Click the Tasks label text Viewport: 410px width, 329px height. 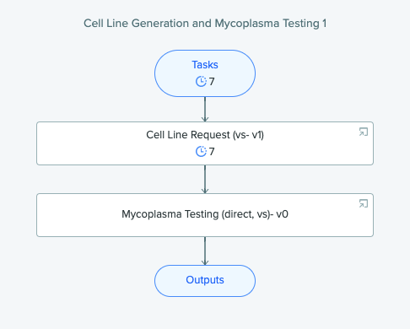[x=205, y=65]
